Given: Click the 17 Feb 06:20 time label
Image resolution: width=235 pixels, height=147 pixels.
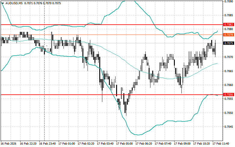Looking at the screenshot, I should point(144,144).
